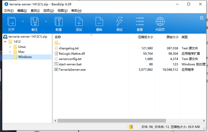Viewport: 208px width, 132px height.
Task: Click the serverconfig.txt file icon
Action: (56, 59)
